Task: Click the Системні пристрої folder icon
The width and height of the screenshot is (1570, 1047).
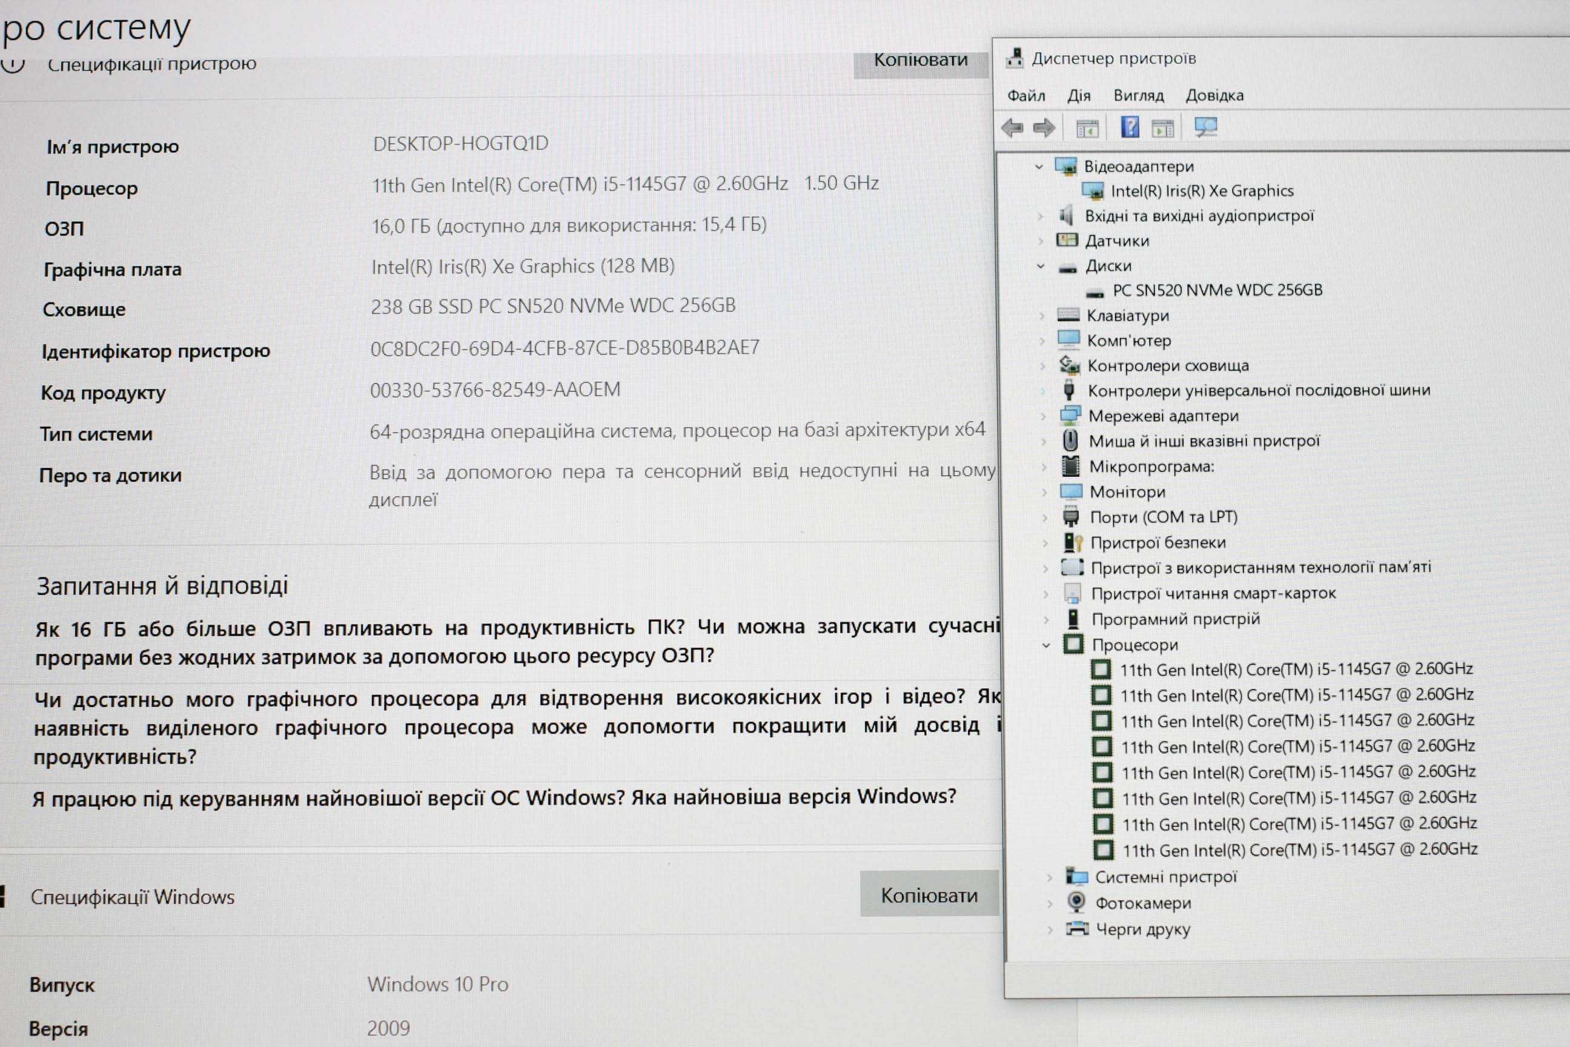Action: click(x=1077, y=876)
